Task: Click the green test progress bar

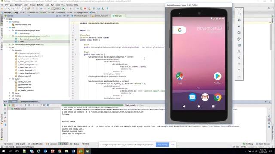Action: [92, 105]
